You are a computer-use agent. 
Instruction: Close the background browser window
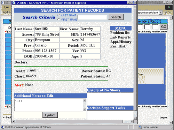pyautogui.click(x=171, y=2)
